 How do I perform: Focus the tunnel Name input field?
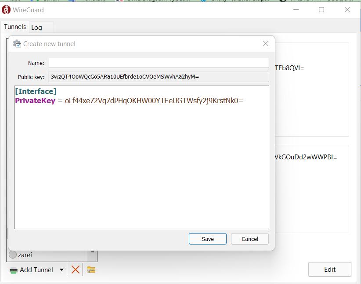[x=159, y=63]
